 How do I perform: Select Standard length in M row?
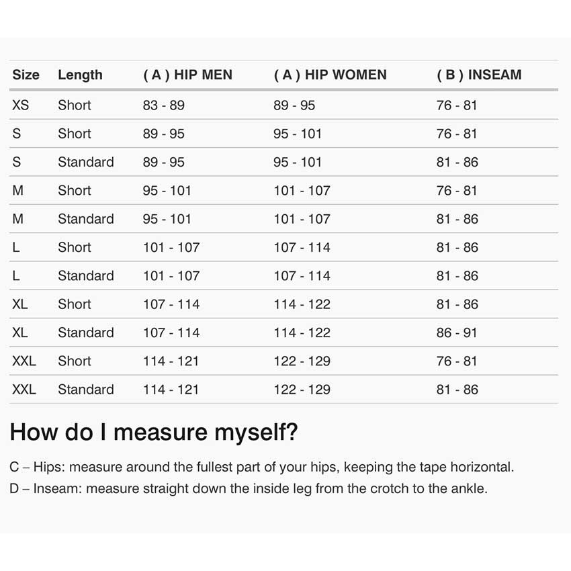pyautogui.click(x=85, y=219)
